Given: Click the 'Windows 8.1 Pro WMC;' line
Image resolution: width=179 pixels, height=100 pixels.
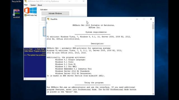Looking at the screenshot, I should click(66, 67).
